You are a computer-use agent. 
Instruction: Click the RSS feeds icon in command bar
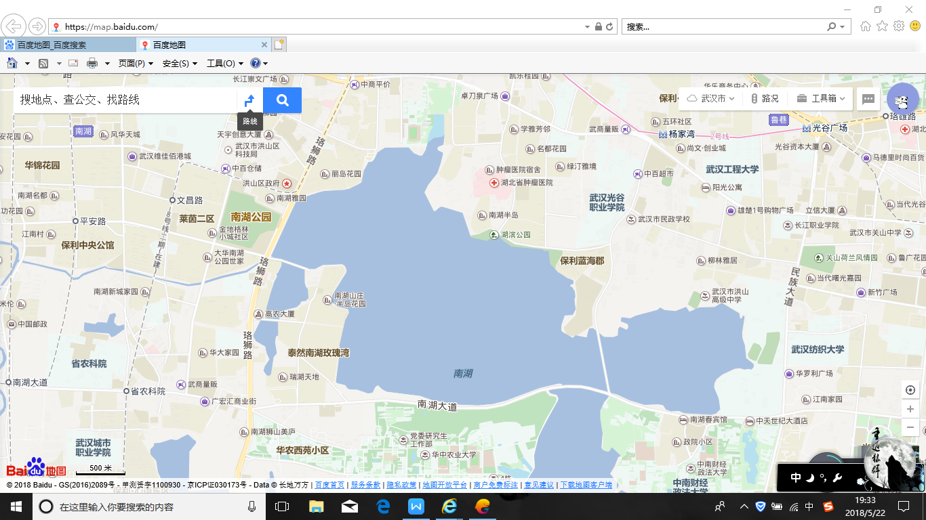coord(43,63)
